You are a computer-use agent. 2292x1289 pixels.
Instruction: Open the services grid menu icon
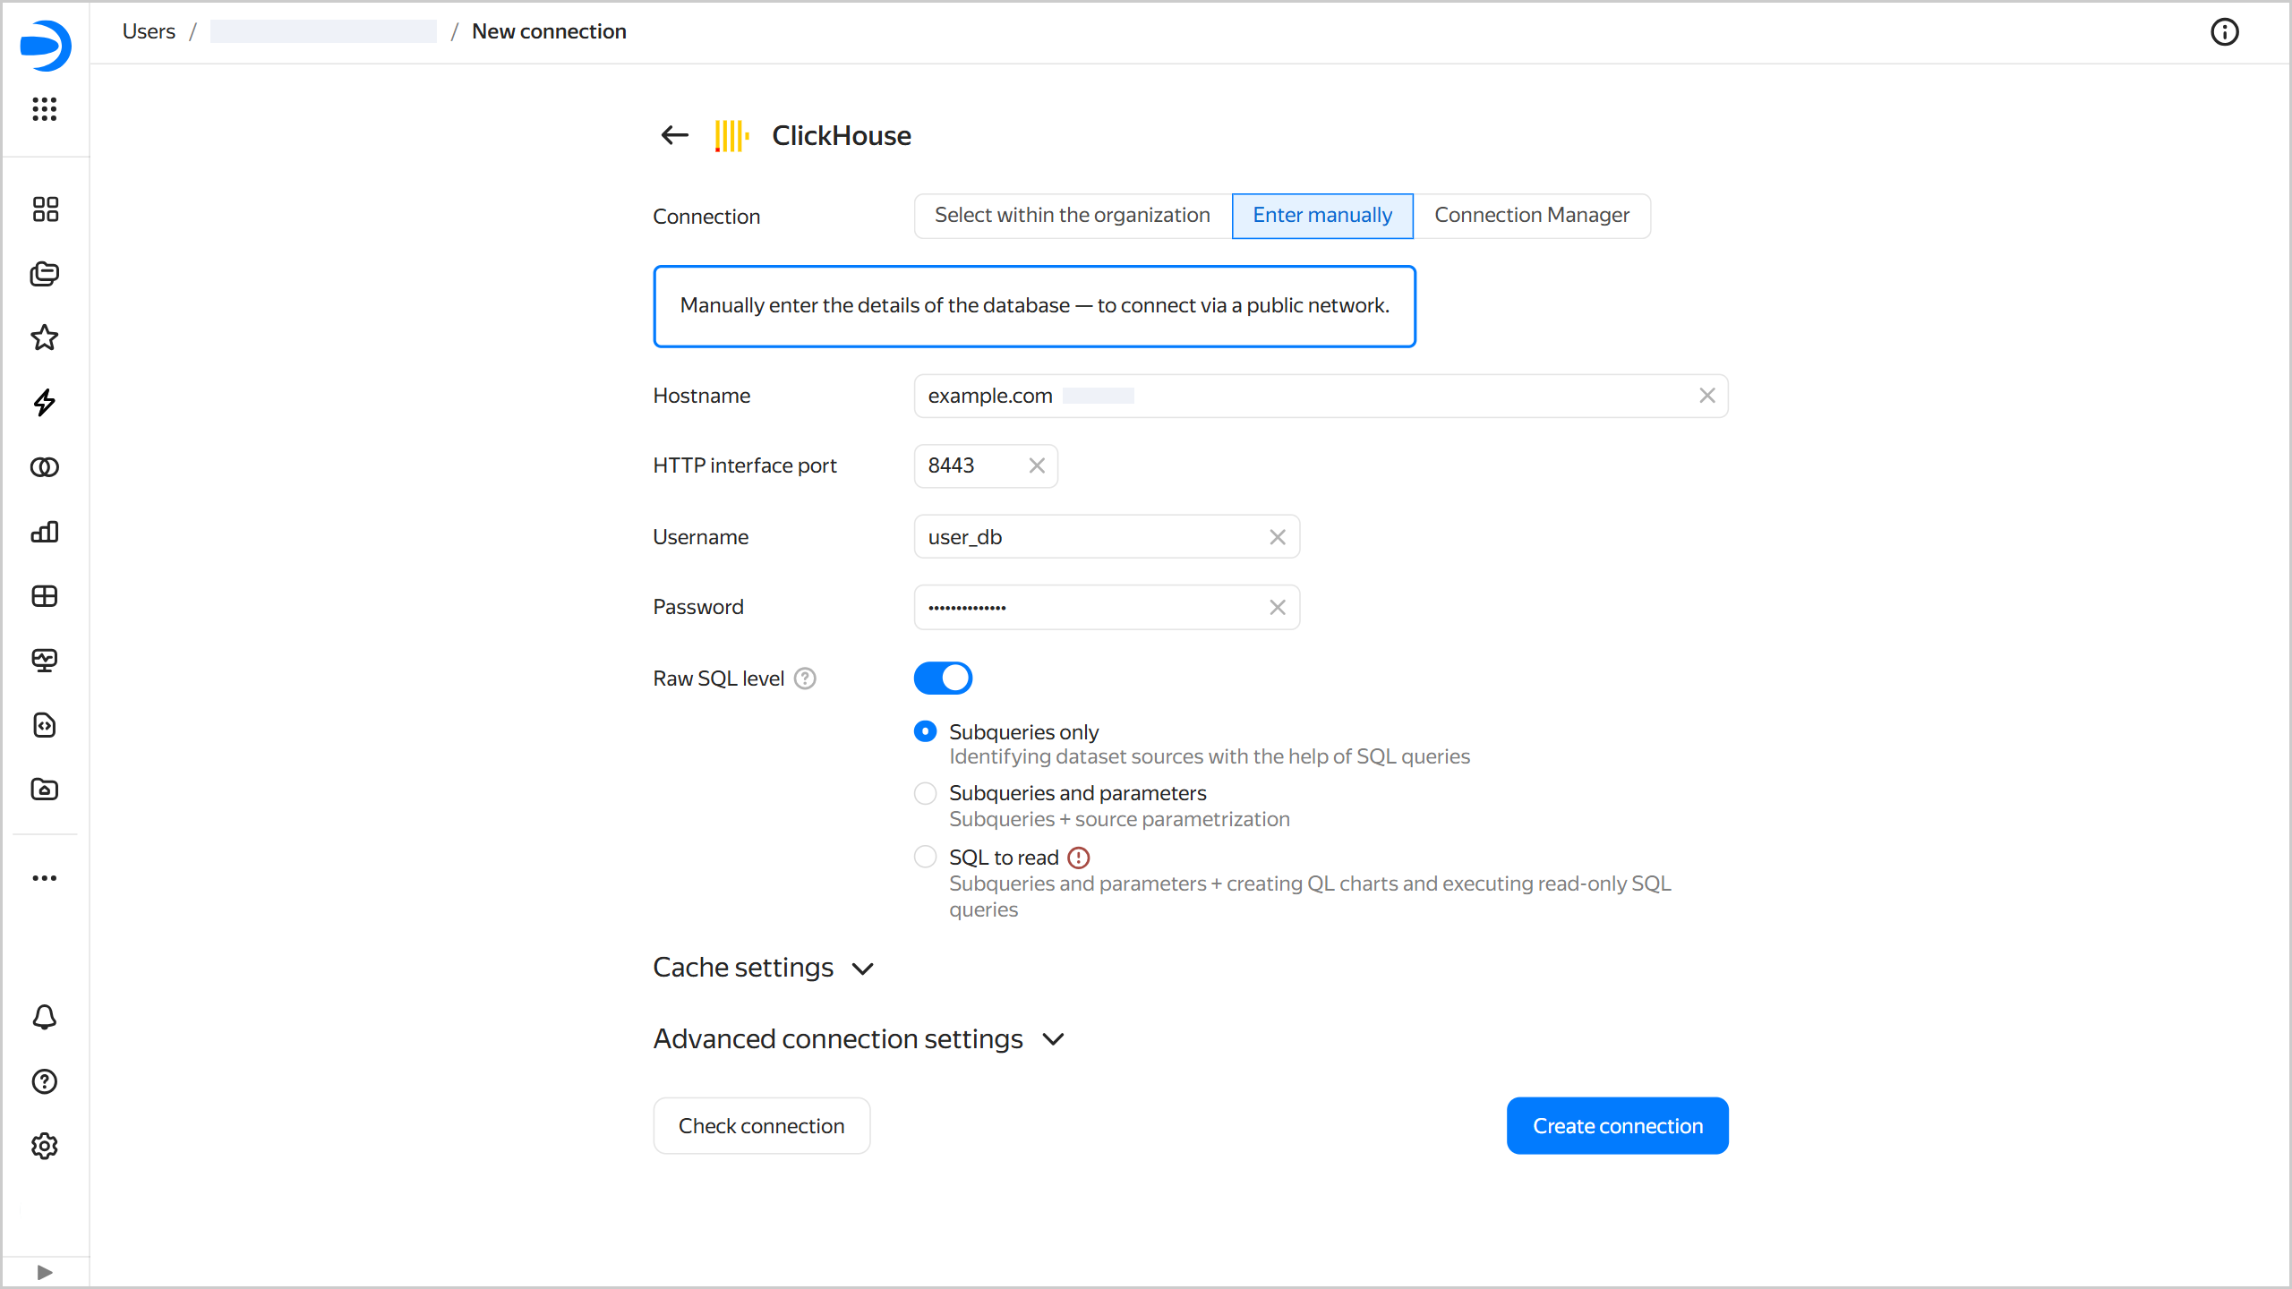(45, 109)
